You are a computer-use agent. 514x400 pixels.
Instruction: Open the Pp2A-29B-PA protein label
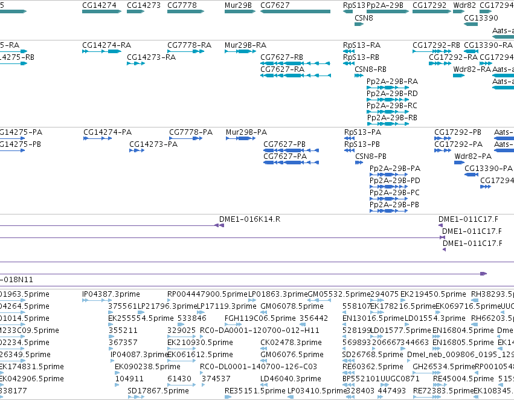coord(395,169)
